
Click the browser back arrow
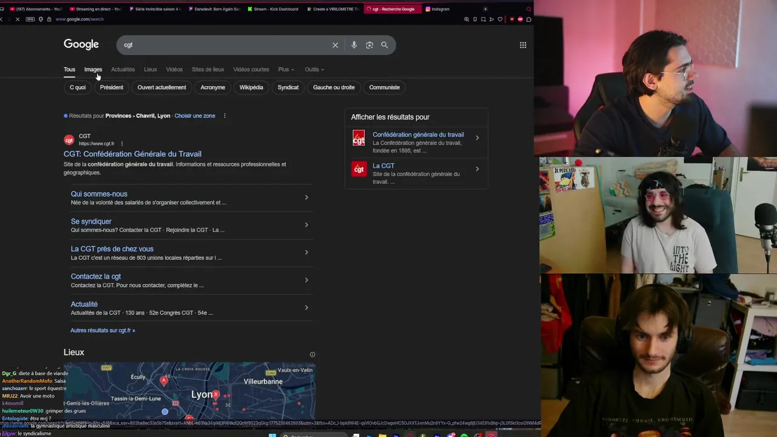click(x=2, y=19)
